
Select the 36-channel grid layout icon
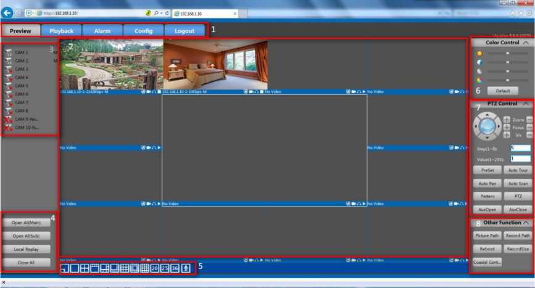pos(175,268)
